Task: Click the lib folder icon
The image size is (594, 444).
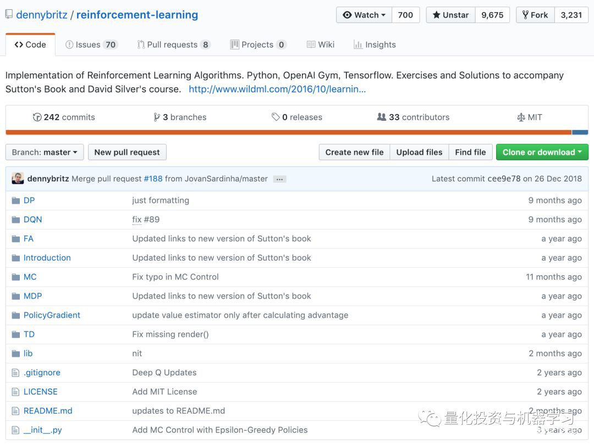Action: pyautogui.click(x=15, y=353)
